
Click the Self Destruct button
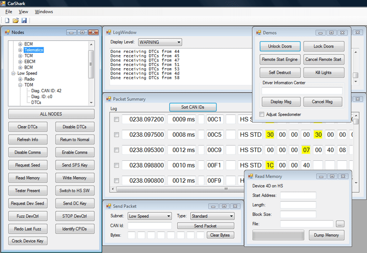[x=280, y=72]
